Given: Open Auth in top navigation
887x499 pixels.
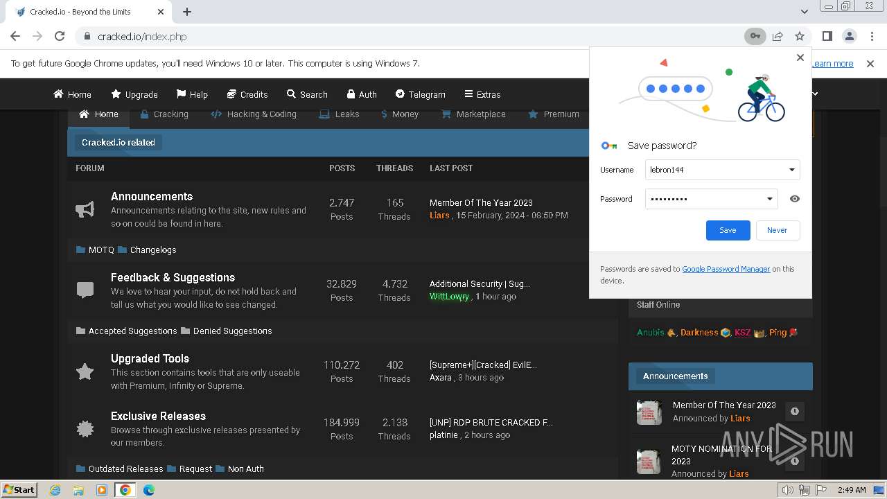Looking at the screenshot, I should tap(361, 94).
